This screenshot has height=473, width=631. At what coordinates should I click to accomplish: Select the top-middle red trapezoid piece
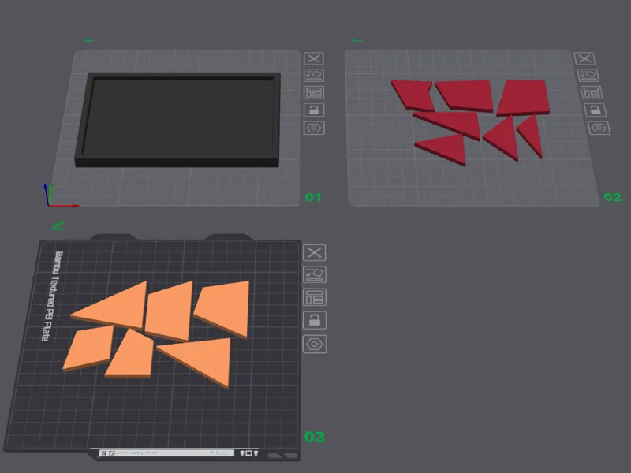(468, 95)
